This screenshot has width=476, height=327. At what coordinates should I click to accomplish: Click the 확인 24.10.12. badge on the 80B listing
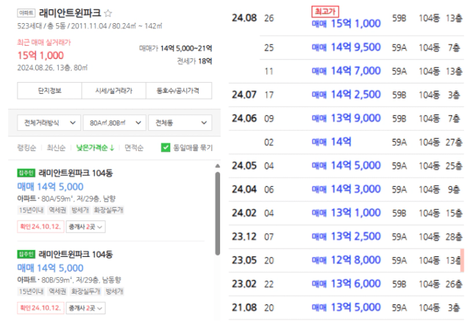41,308
